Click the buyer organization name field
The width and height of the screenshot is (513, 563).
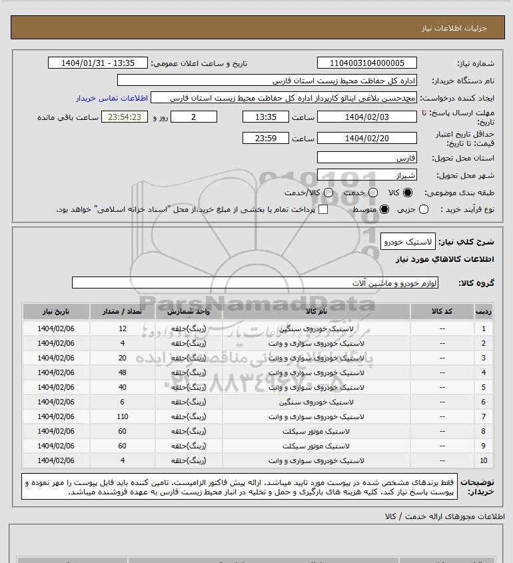pos(266,81)
